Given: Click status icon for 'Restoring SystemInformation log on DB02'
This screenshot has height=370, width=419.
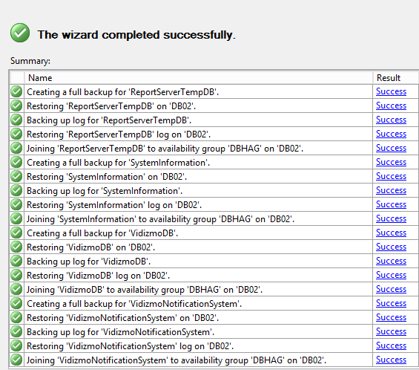Looking at the screenshot, I should tap(16, 204).
